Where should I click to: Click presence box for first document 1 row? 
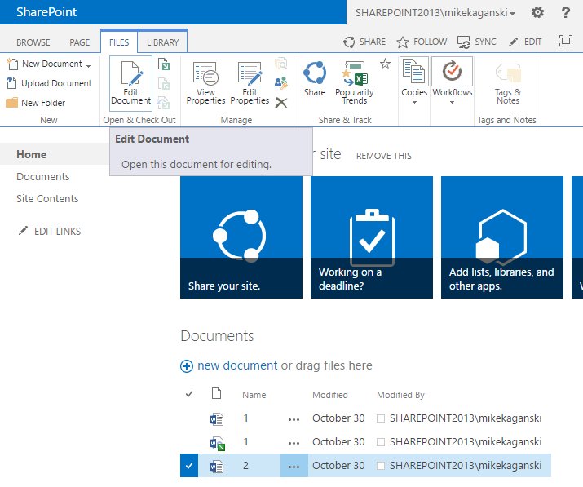pos(380,418)
